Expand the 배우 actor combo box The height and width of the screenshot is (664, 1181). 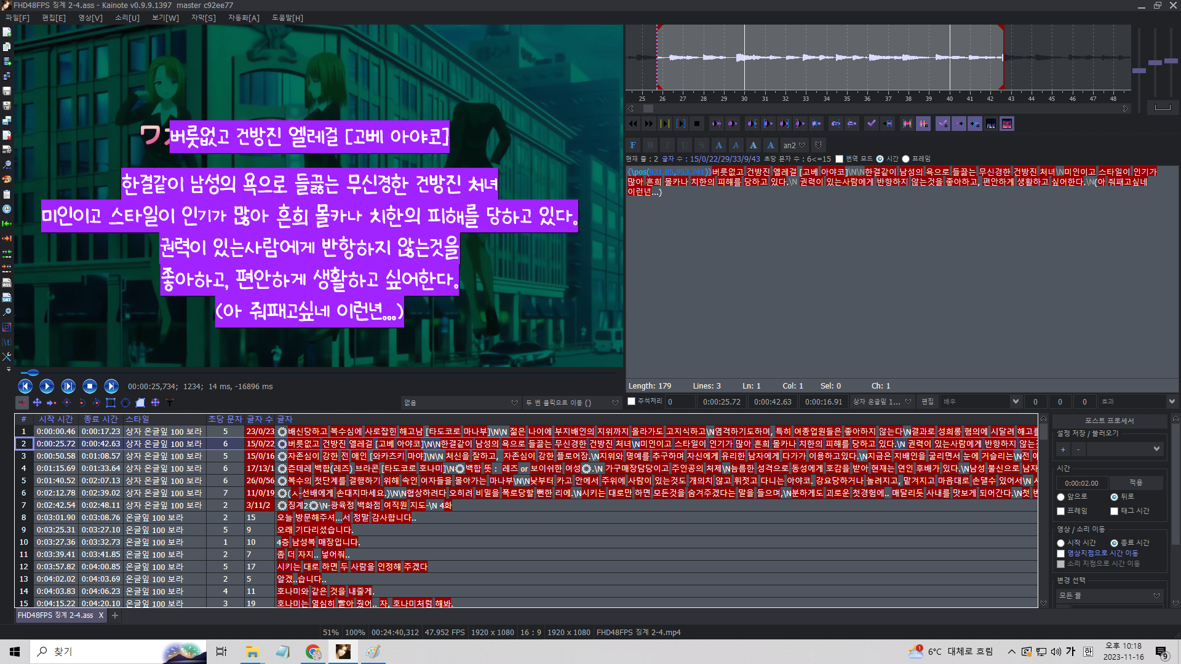click(982, 401)
